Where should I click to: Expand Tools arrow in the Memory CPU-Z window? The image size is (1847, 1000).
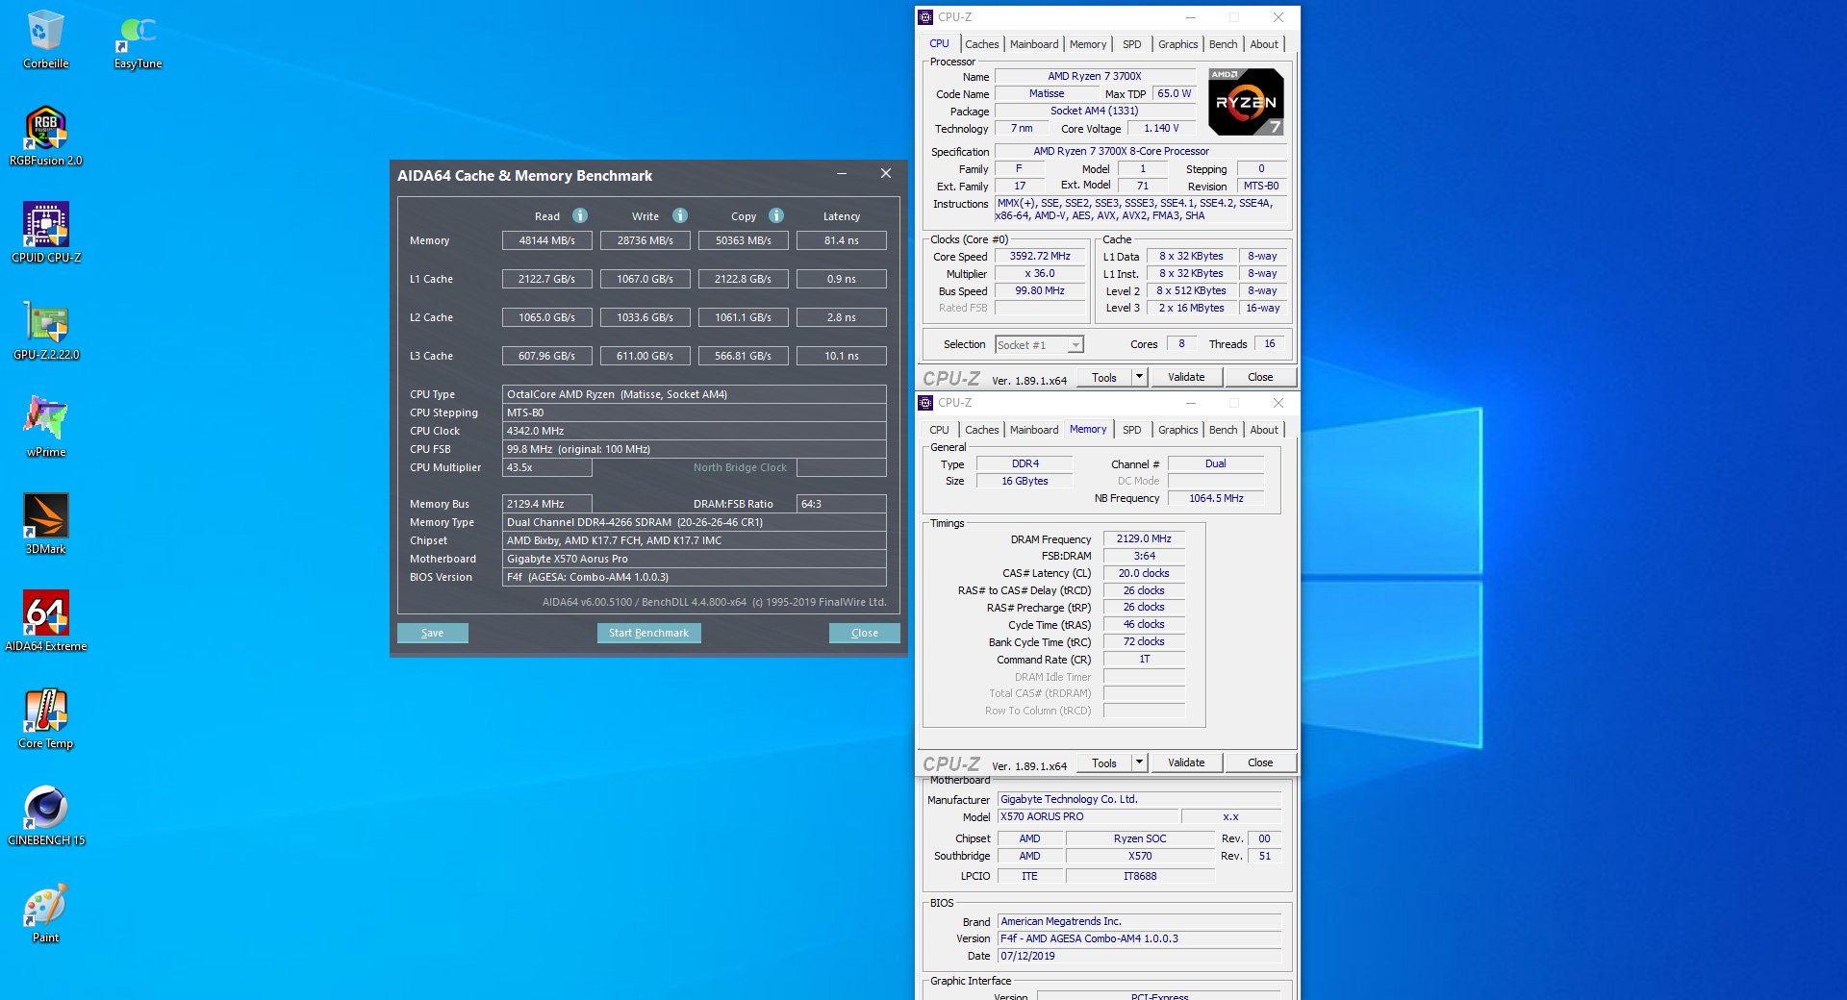(x=1139, y=762)
